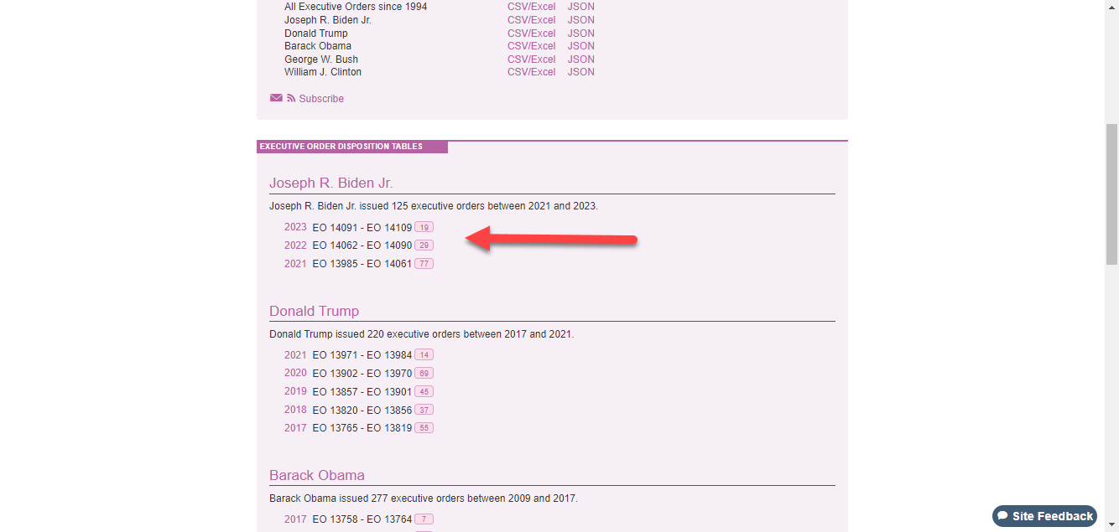Screen dimensions: 1119x532
Task: Download CSV/Excel for George W. Bush
Action: [x=531, y=59]
